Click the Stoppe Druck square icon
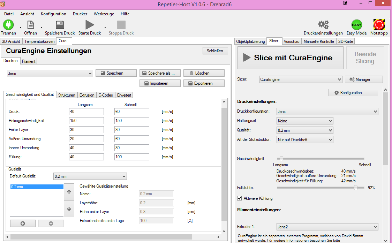The image size is (392, 243). click(x=121, y=25)
